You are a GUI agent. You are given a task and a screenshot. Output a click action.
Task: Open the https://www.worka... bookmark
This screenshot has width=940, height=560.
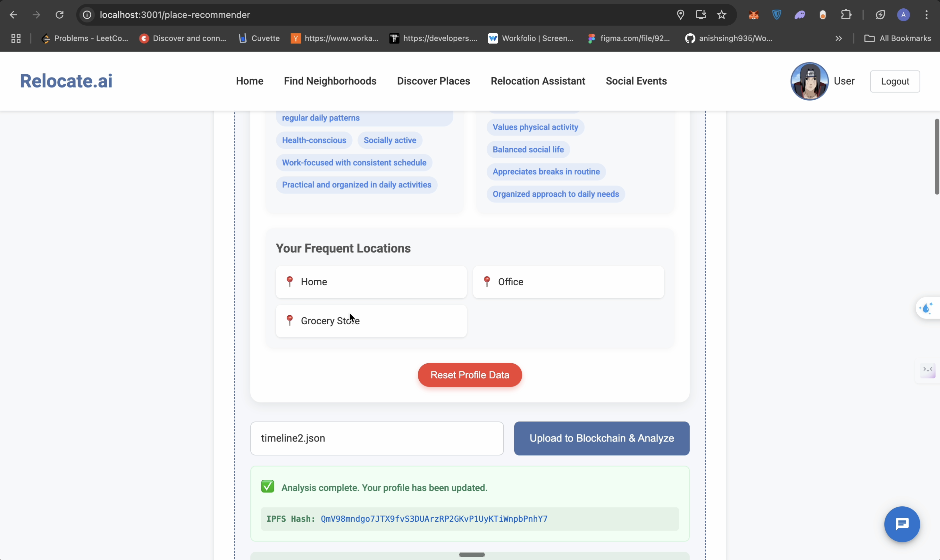click(x=335, y=39)
